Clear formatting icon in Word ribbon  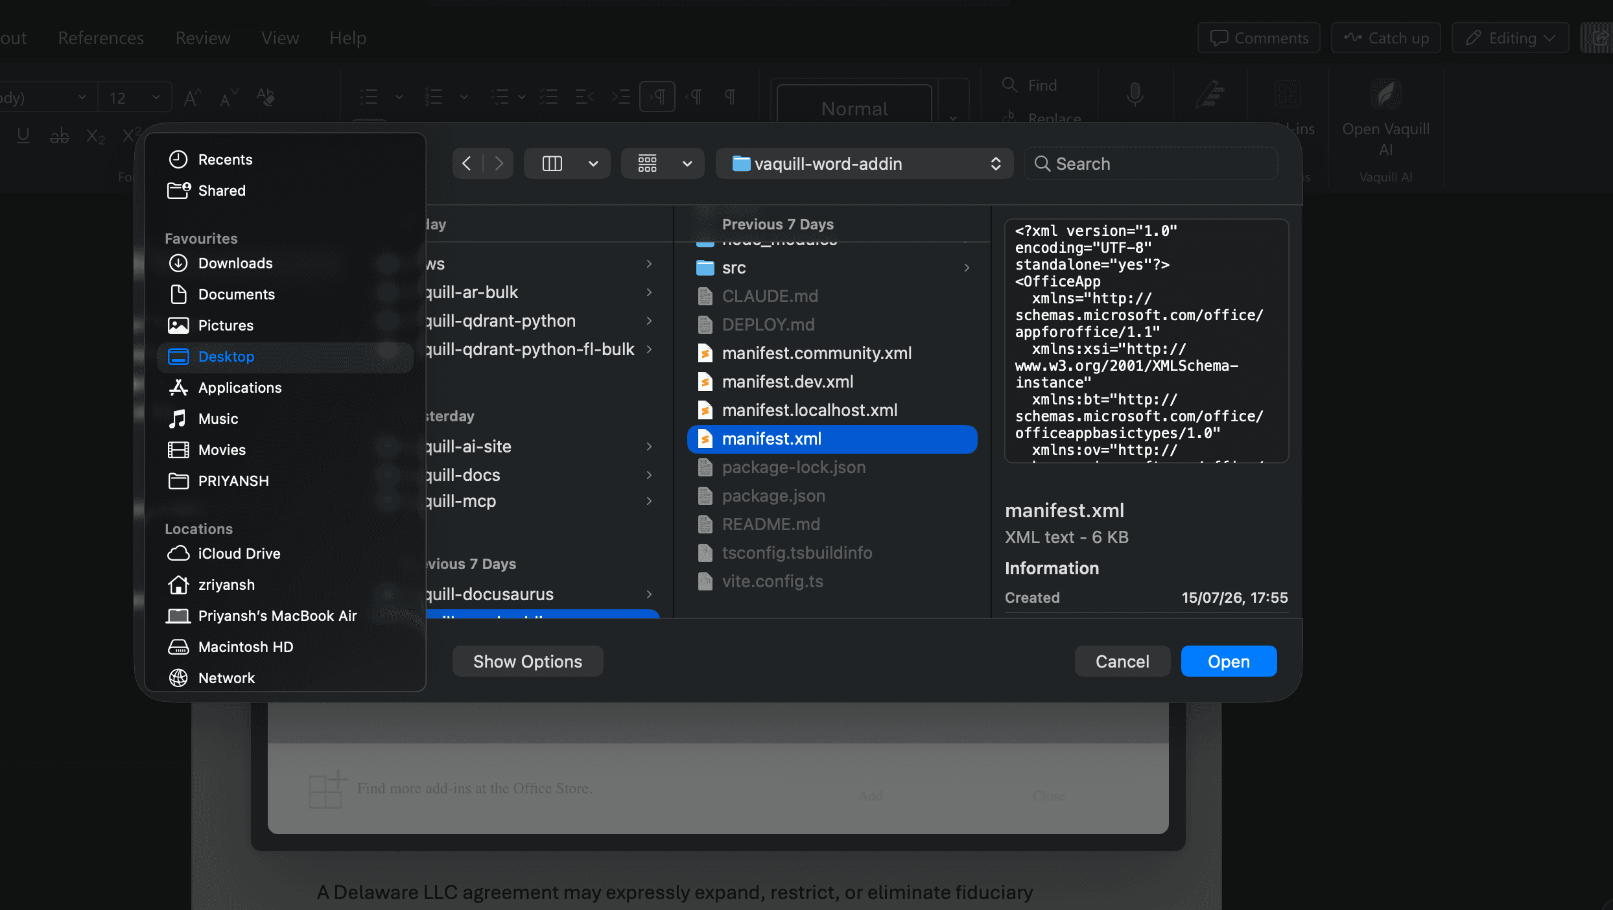click(x=266, y=97)
